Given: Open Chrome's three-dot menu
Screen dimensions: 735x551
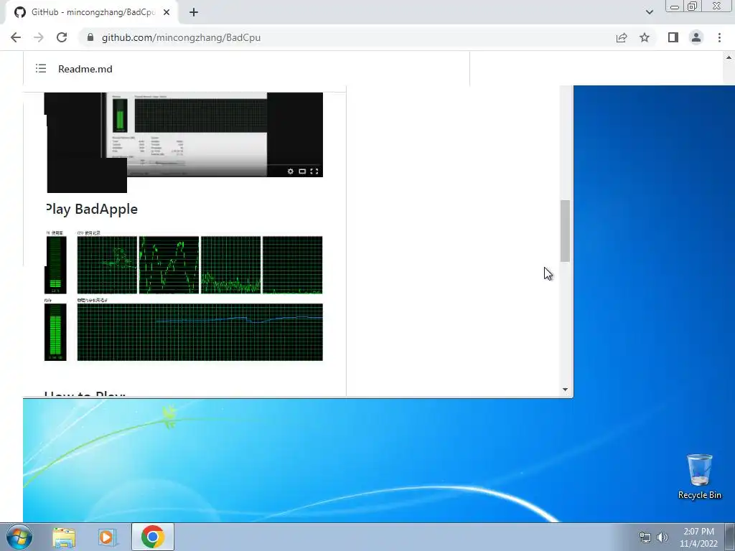Looking at the screenshot, I should click(719, 37).
